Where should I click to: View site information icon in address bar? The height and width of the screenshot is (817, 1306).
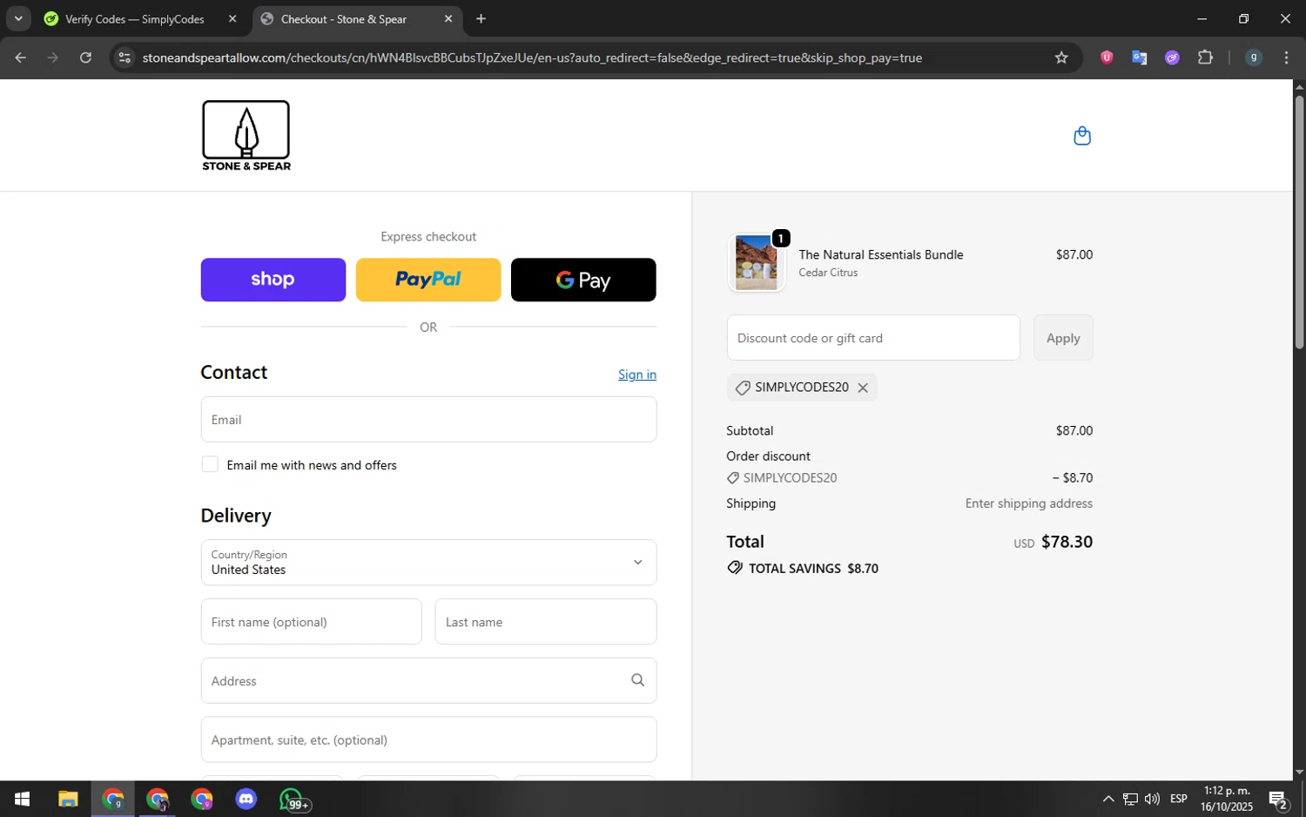tap(125, 57)
